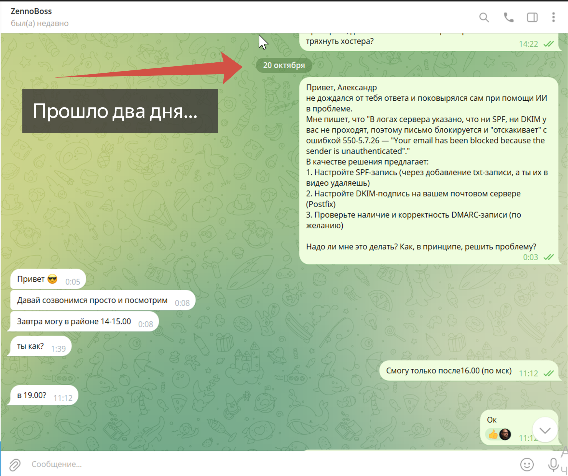Click the 20 октября date badge
The image size is (568, 476).
tap(284, 65)
